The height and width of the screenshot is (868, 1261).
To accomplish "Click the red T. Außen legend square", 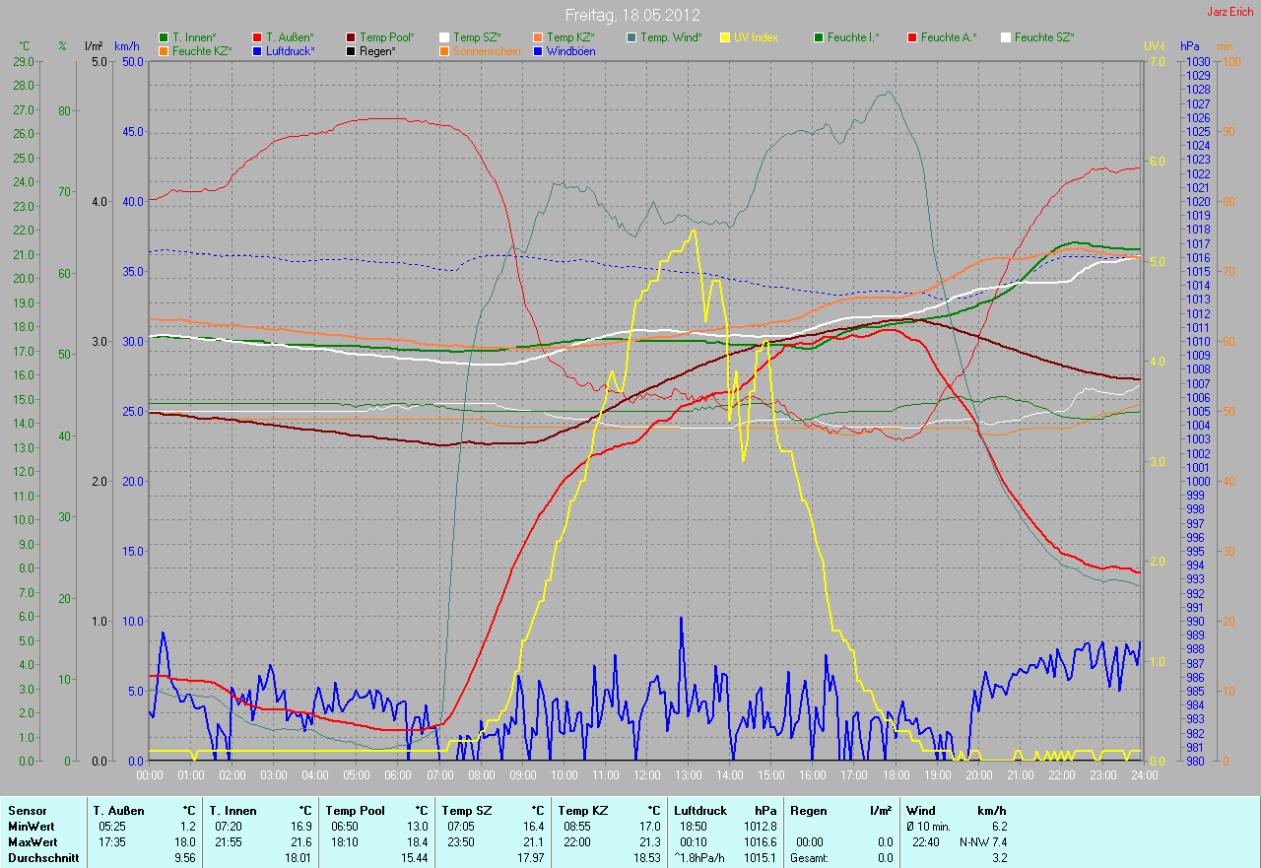I will (257, 37).
